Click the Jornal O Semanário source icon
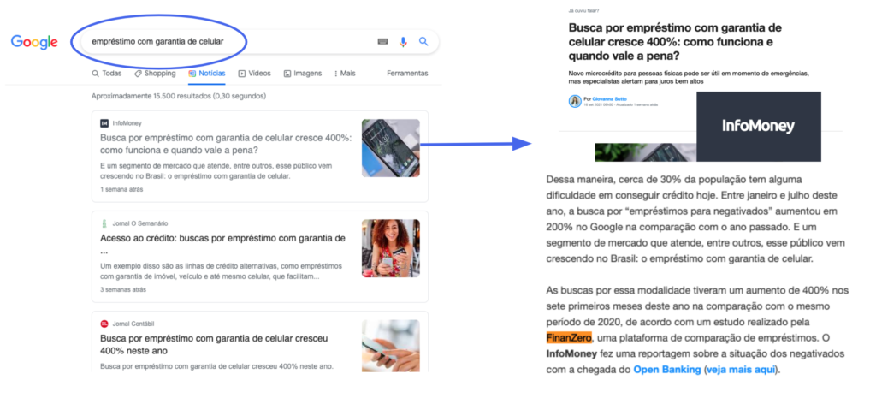The image size is (876, 398). click(x=104, y=223)
